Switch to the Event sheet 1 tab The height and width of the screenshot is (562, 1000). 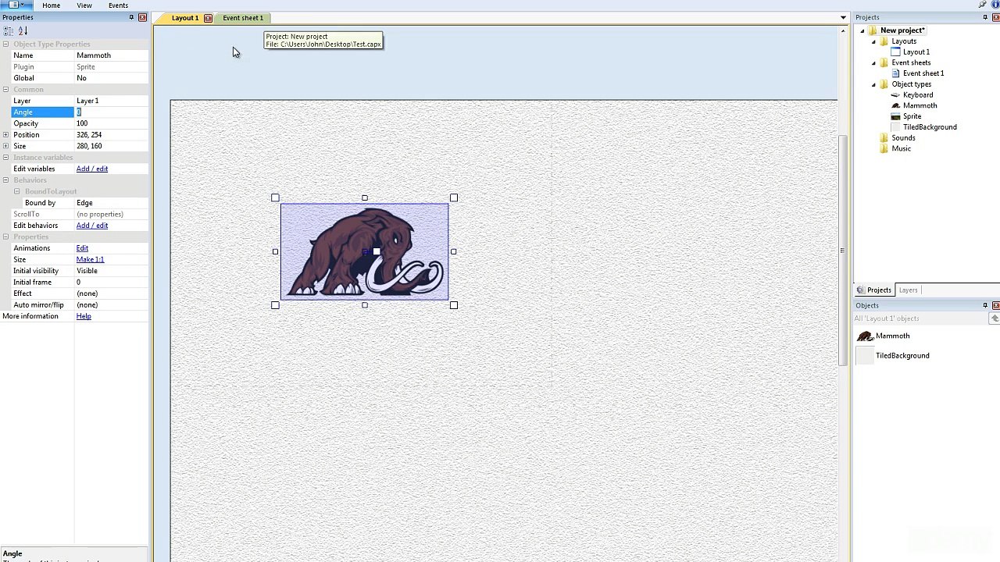click(243, 18)
